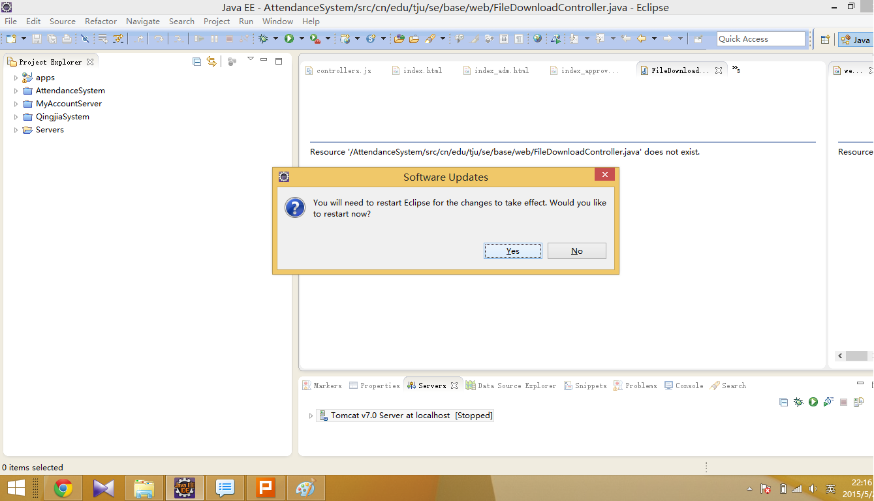Open the Navigate menu
Viewport: 874px width, 501px height.
pyautogui.click(x=143, y=22)
